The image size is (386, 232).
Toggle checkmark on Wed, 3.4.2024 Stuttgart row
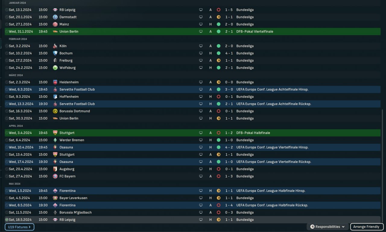point(7,133)
